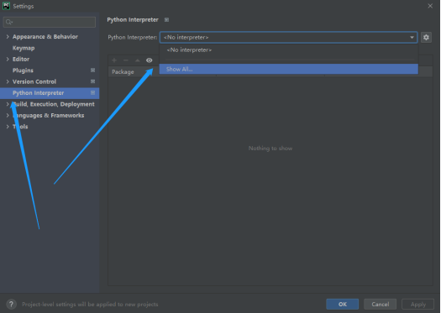The height and width of the screenshot is (313, 441).
Task: Close the Settings dialog
Action: point(430,6)
